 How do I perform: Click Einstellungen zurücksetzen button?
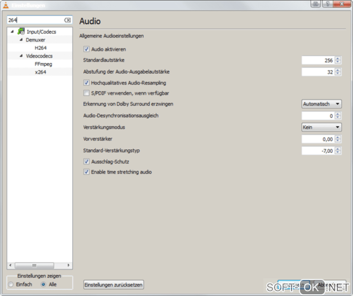point(114,285)
